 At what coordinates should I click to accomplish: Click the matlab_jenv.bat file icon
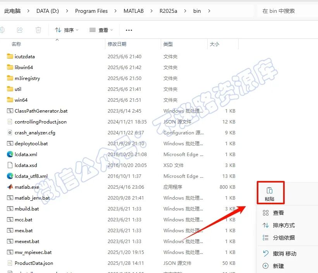10,198
